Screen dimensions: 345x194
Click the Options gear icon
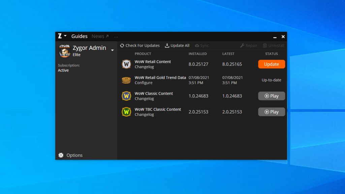[x=61, y=155]
